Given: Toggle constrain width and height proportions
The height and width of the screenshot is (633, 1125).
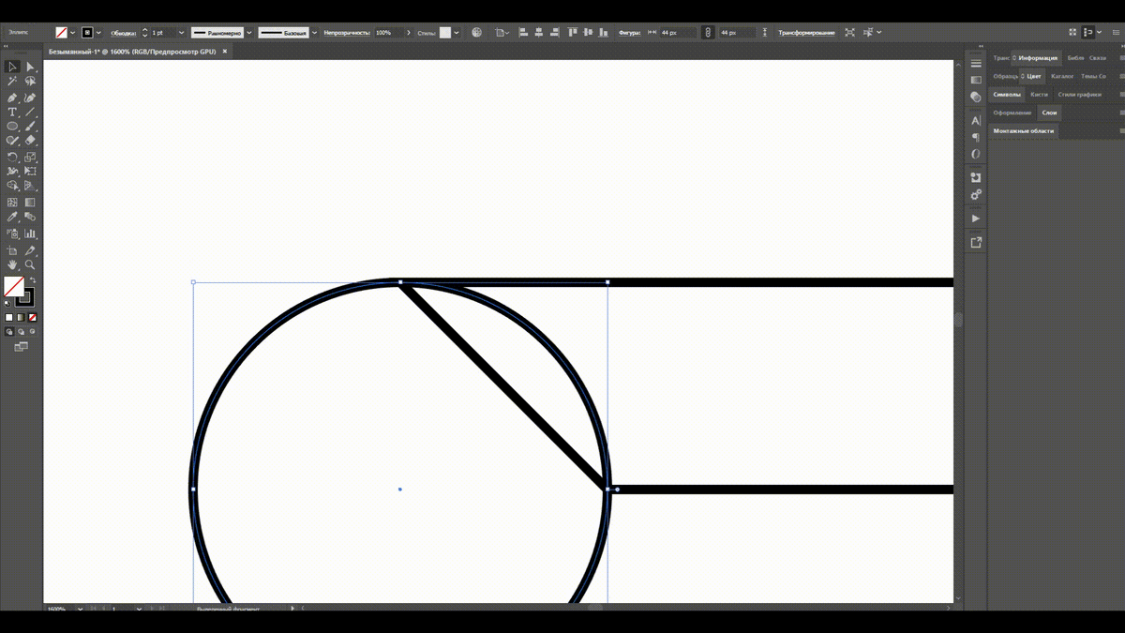Looking at the screenshot, I should (x=708, y=33).
